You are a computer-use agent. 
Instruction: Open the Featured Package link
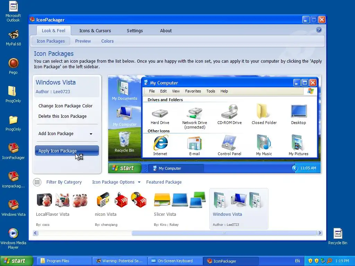[x=164, y=182]
